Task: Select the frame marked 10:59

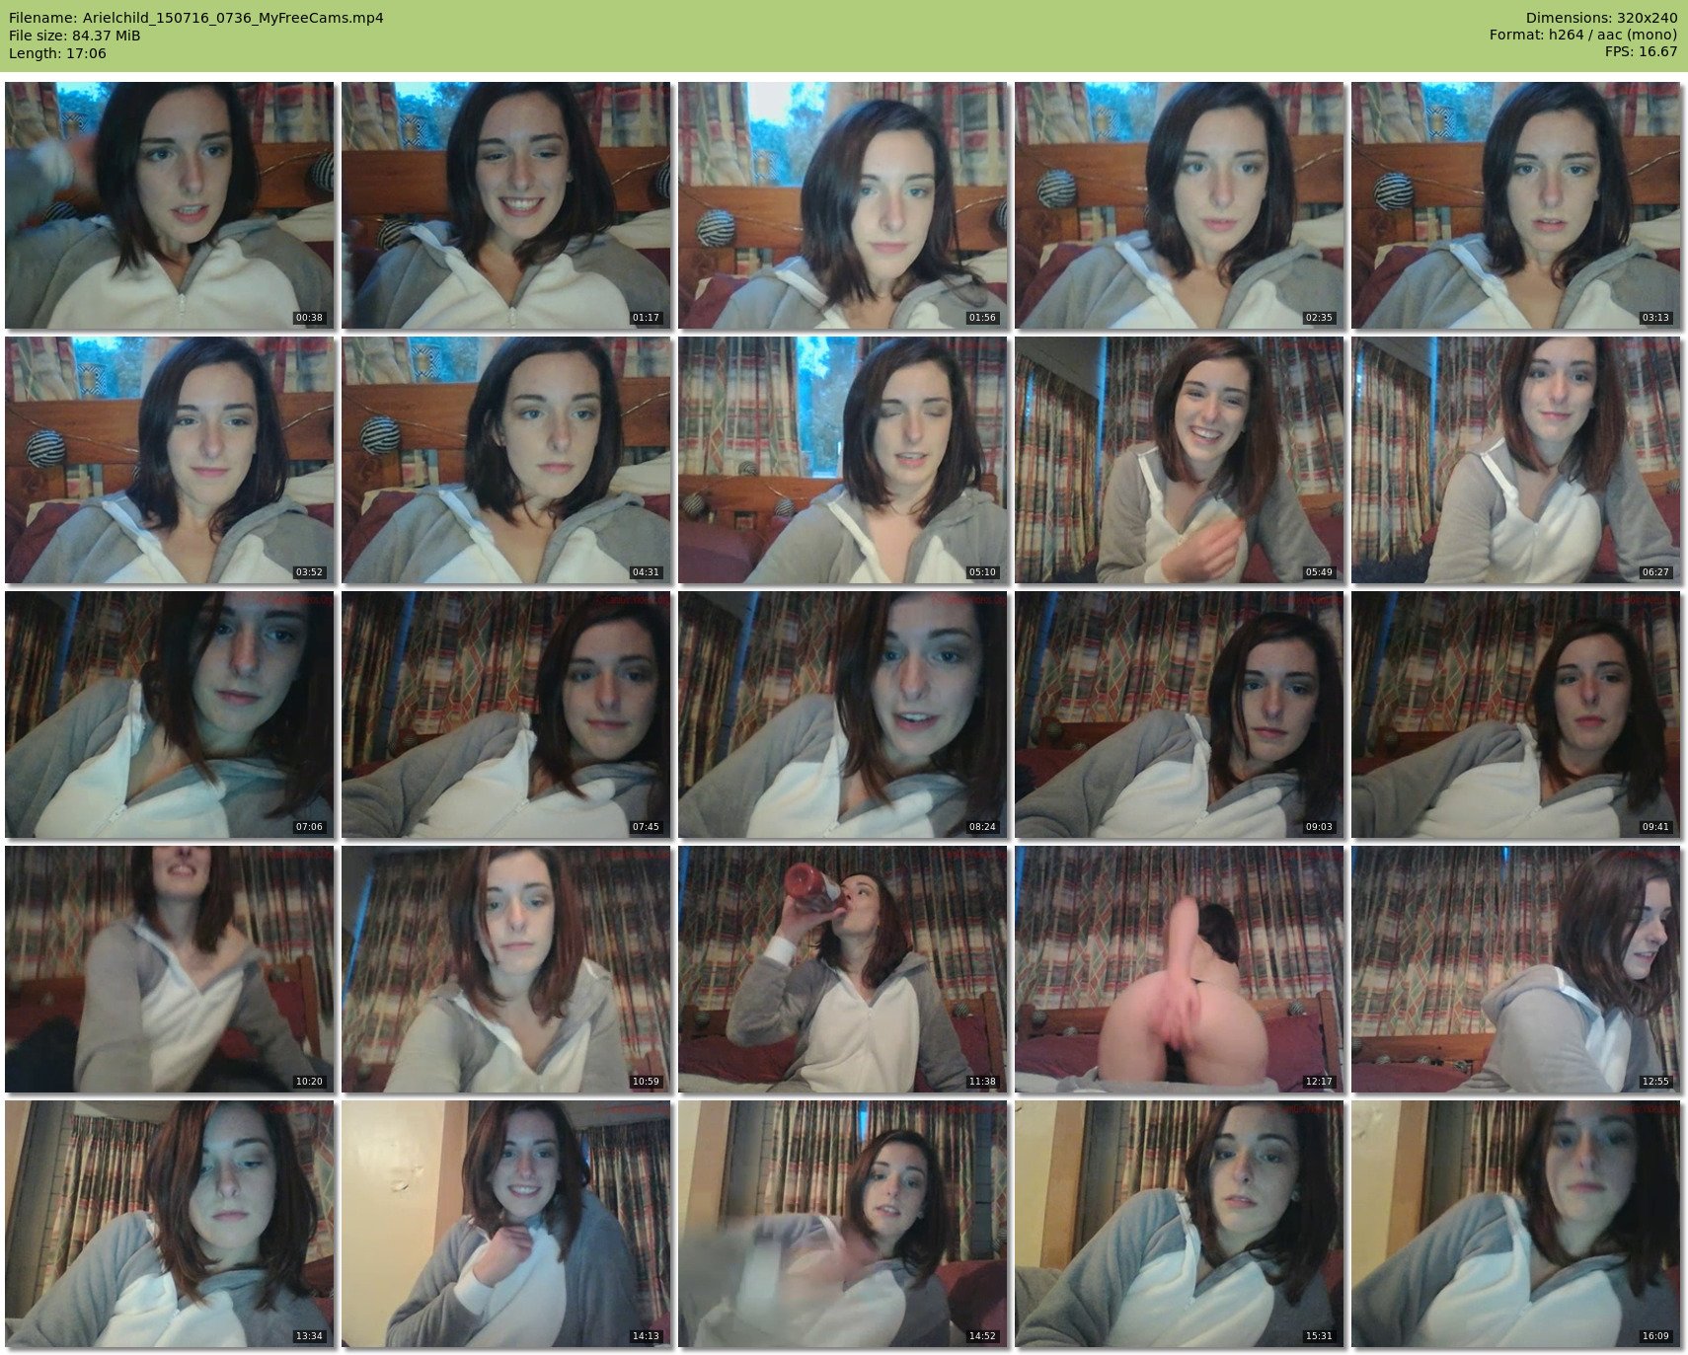Action: click(505, 969)
